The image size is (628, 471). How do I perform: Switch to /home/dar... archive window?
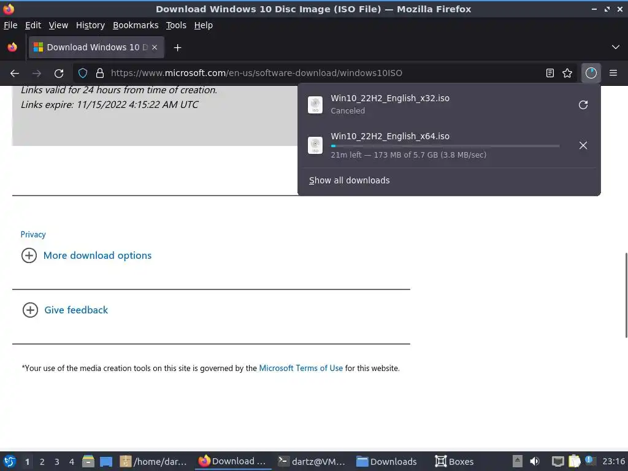click(153, 461)
